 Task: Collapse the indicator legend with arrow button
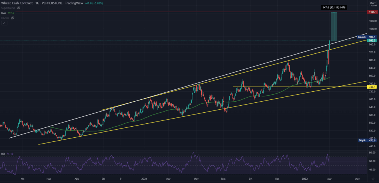pyautogui.click(x=4, y=23)
